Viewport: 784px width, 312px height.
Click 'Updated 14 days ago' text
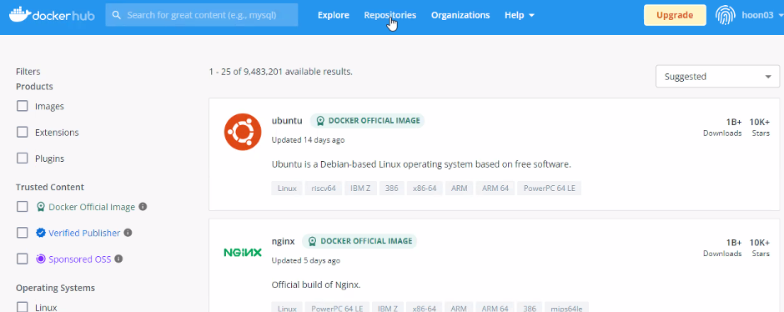point(308,140)
